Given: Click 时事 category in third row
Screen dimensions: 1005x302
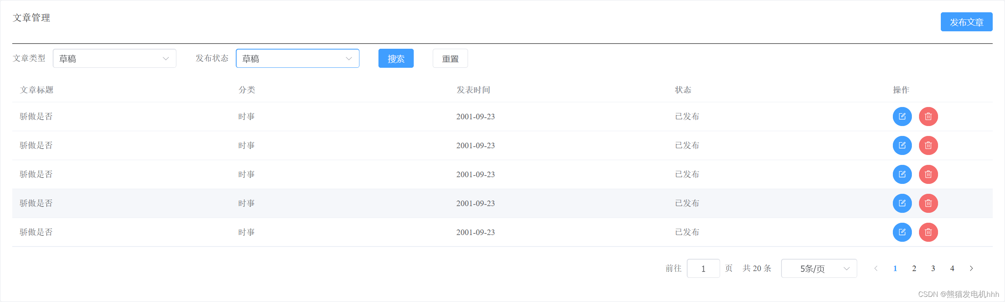Looking at the screenshot, I should [x=246, y=174].
